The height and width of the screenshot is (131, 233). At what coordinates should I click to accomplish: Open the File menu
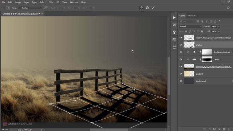coord(3,2)
